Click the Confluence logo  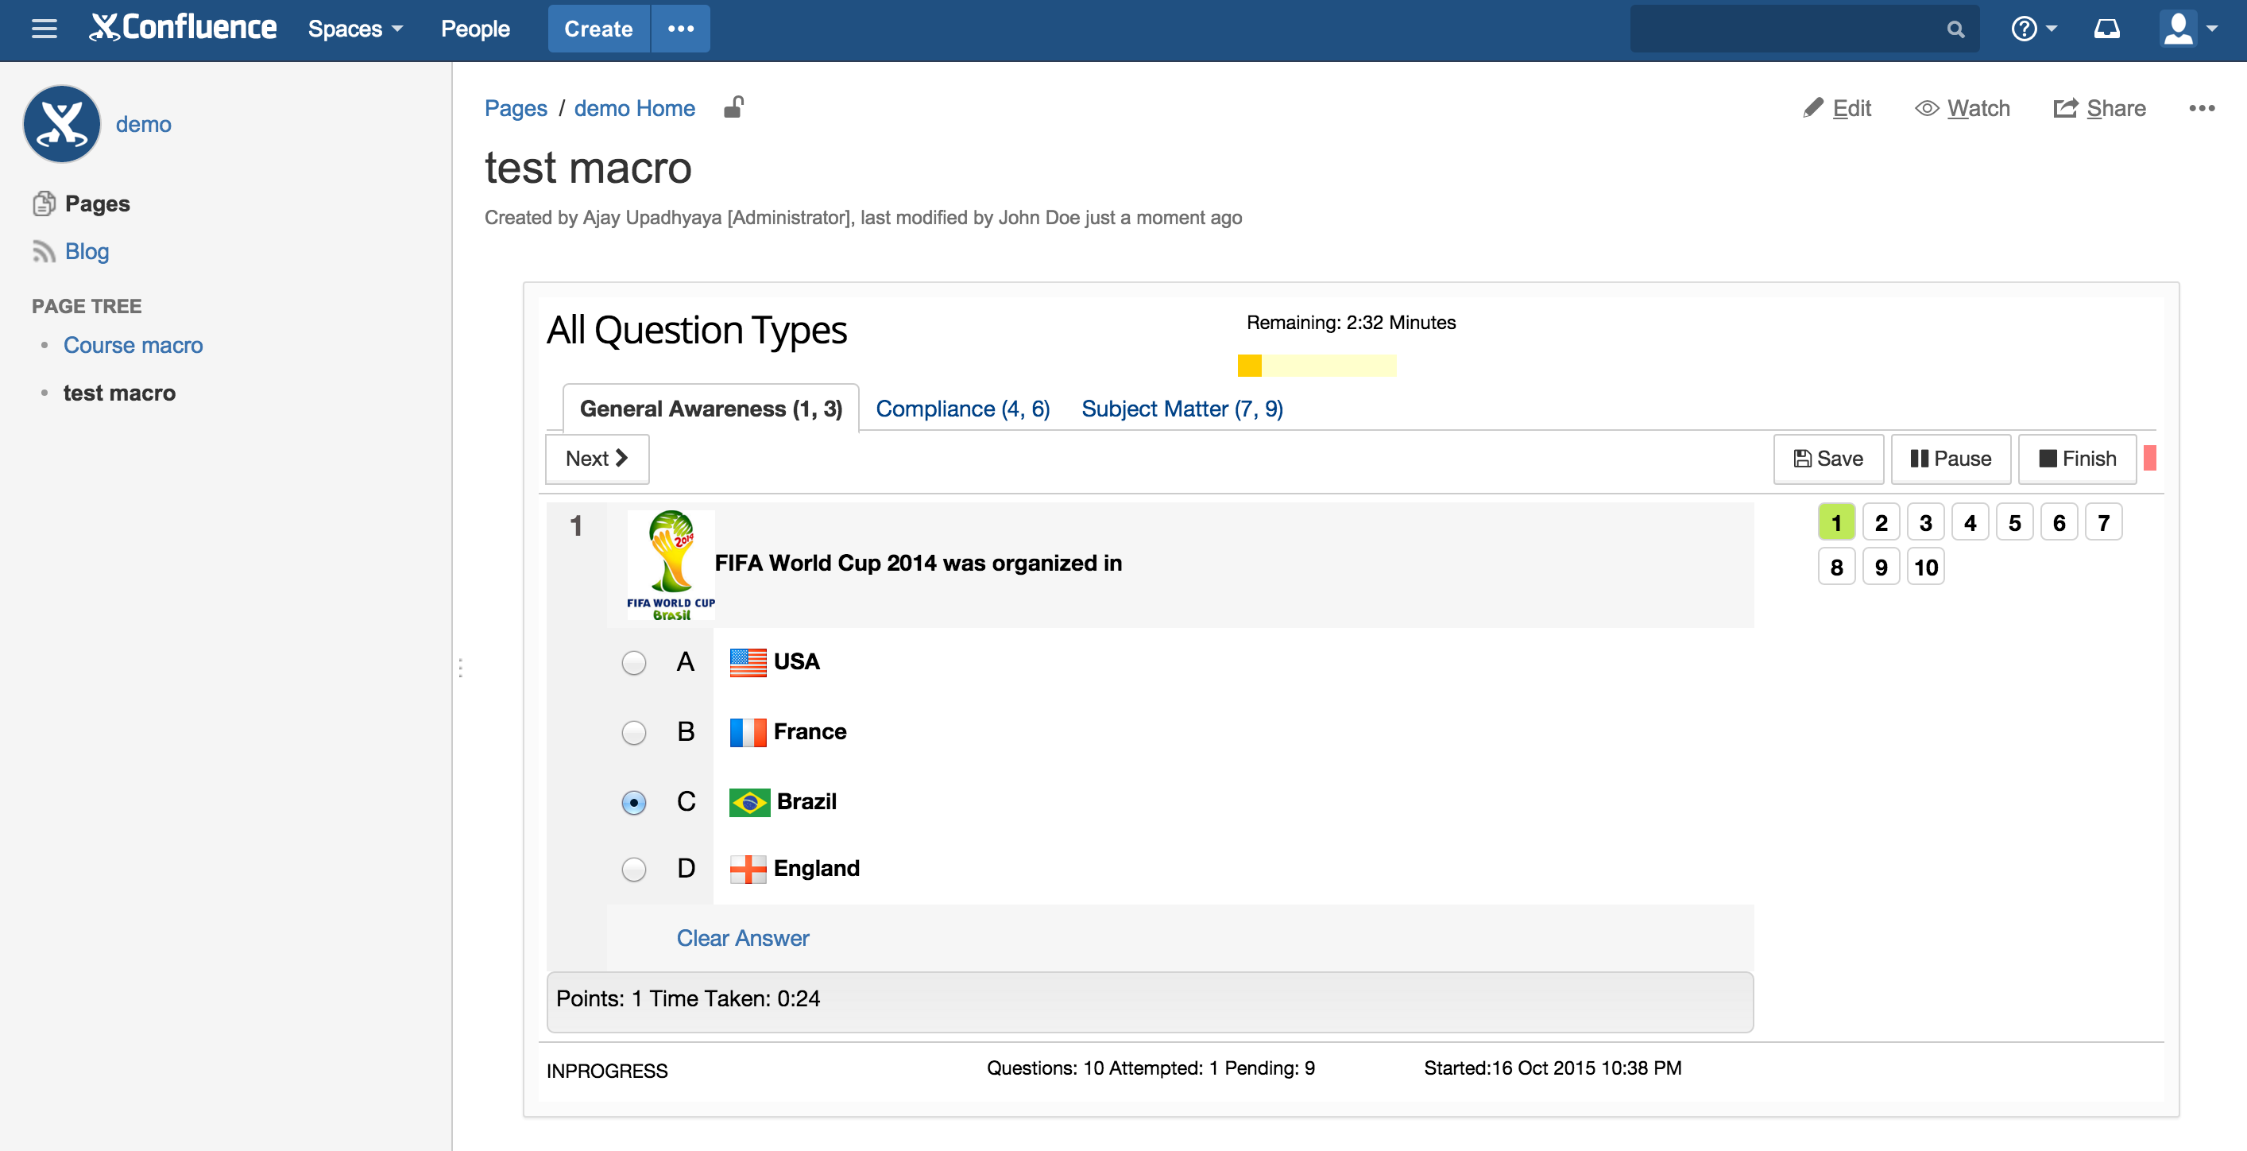tap(184, 29)
